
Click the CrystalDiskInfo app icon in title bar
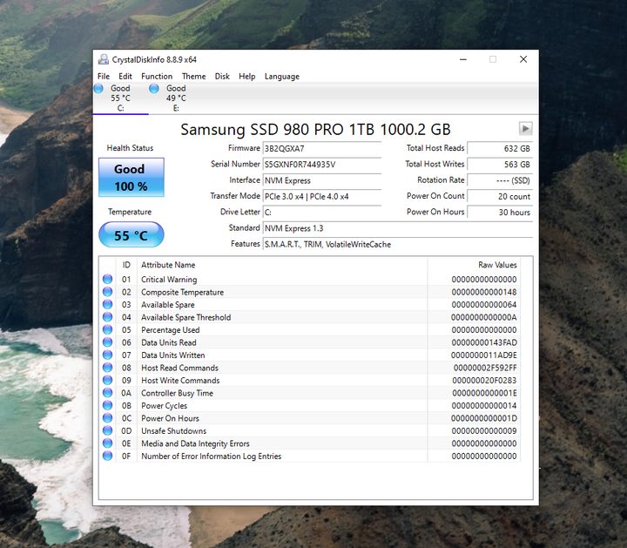tap(104, 59)
